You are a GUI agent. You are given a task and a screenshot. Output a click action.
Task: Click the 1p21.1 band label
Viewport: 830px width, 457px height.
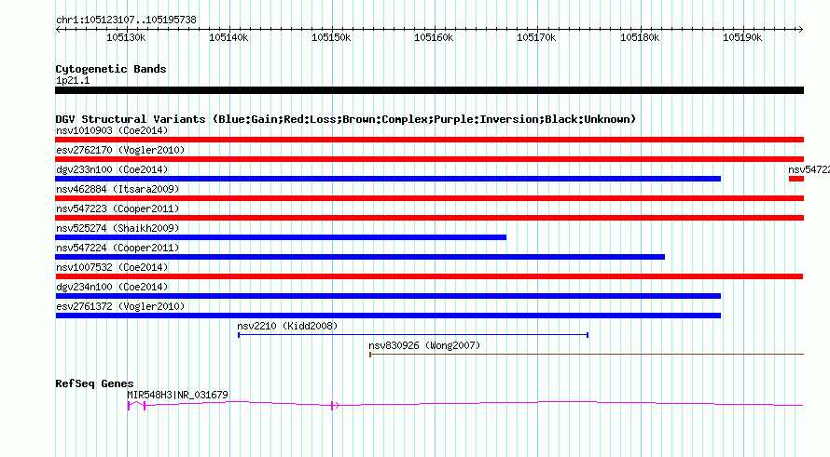tap(73, 80)
